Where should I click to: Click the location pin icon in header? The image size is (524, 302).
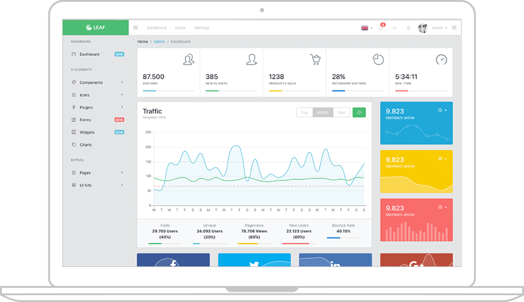(409, 28)
